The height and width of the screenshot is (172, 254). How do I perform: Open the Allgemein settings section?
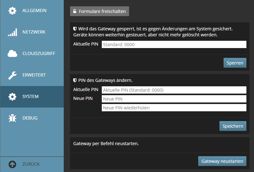click(x=34, y=11)
